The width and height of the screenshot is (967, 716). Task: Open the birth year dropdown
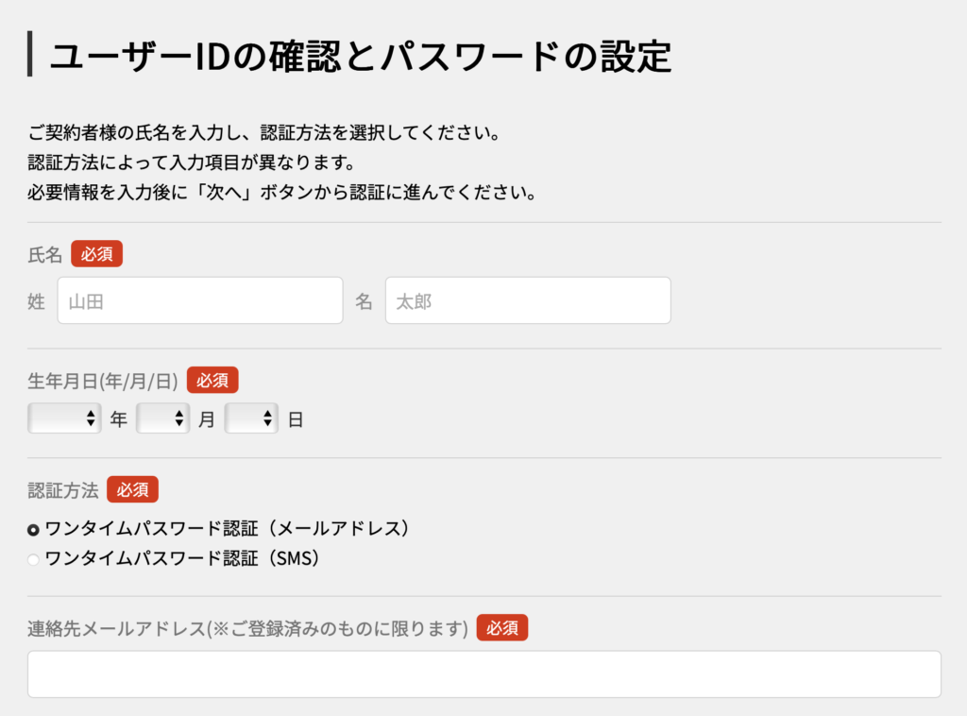coord(64,418)
